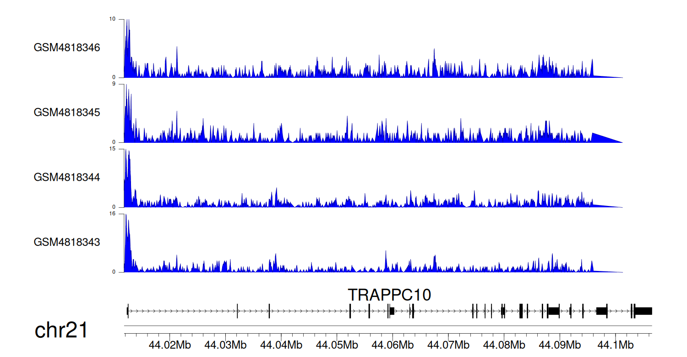Click the 44.08Mb coordinate label
Viewport: 687px width, 357px height.
(503, 344)
